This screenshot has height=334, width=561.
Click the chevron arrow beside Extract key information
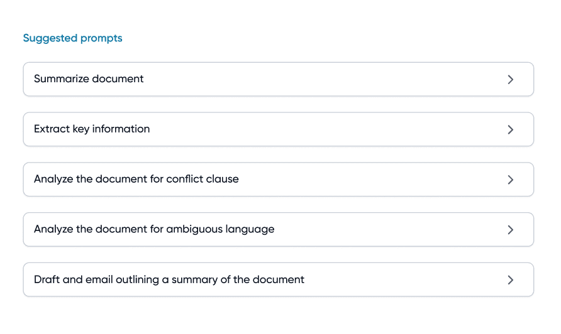(x=511, y=129)
